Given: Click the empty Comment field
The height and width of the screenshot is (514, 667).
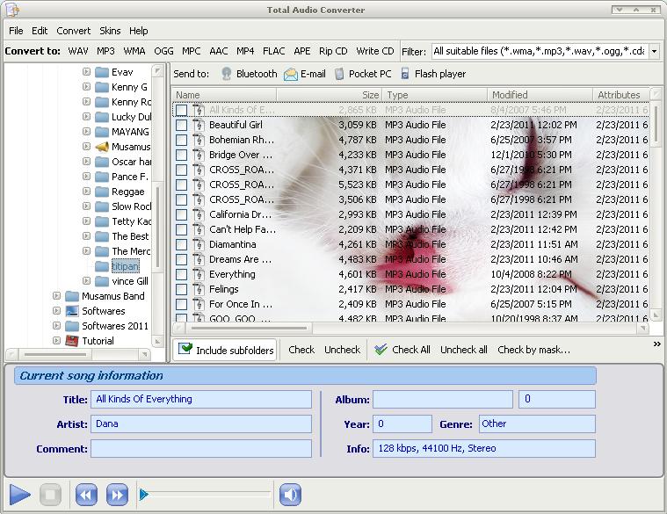Looking at the screenshot, I should (201, 448).
